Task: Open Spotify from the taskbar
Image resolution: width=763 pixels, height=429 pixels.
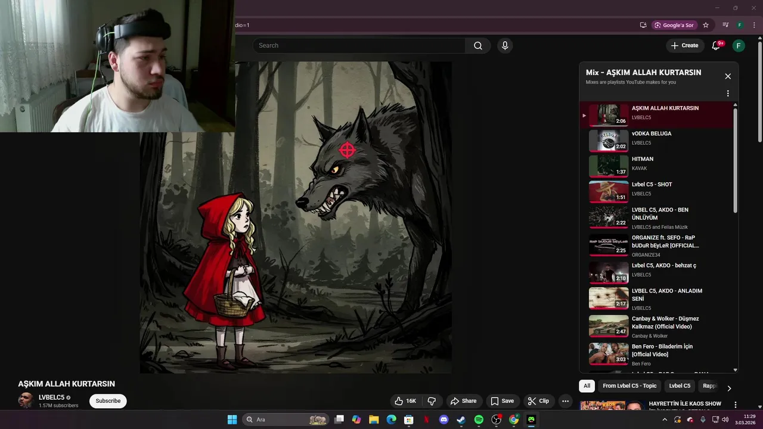Action: click(x=479, y=419)
